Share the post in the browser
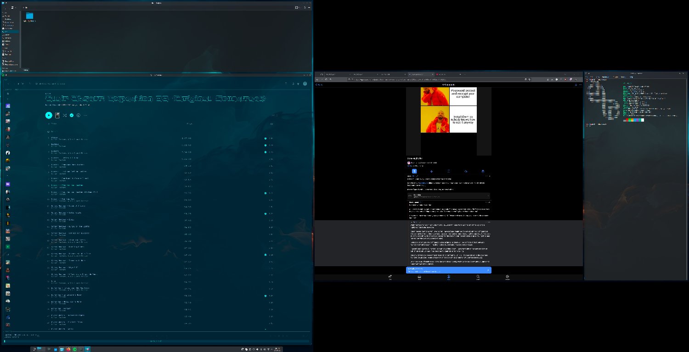The width and height of the screenshot is (689, 352). tap(483, 171)
